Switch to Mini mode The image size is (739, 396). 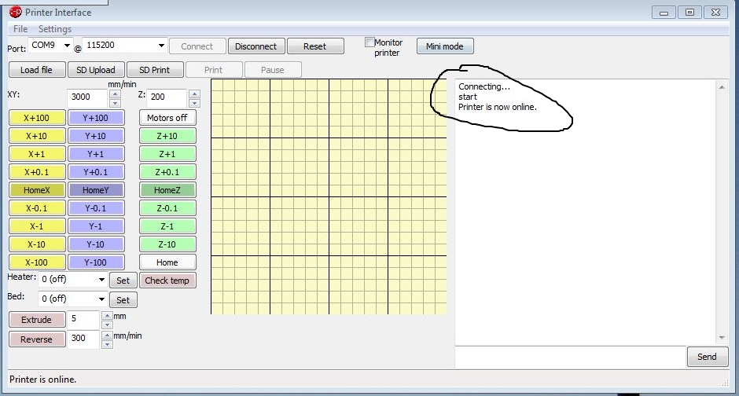pos(445,46)
